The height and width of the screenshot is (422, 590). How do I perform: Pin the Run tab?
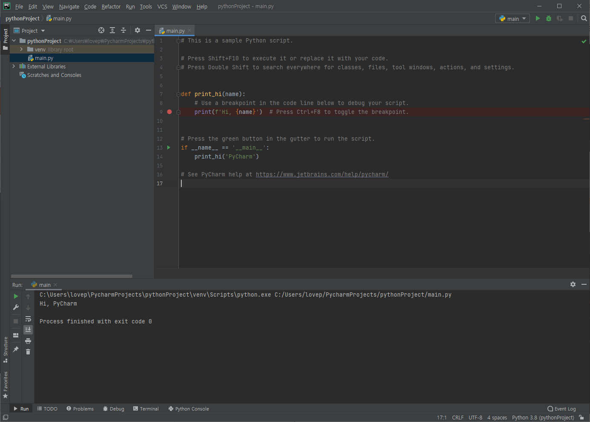[x=16, y=349]
